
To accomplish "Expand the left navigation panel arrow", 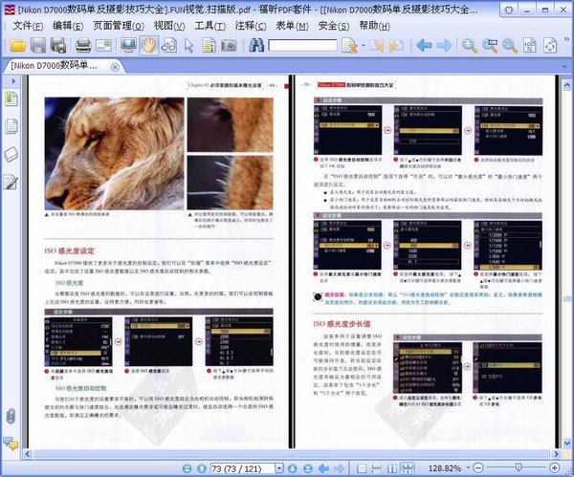I will tap(13, 81).
